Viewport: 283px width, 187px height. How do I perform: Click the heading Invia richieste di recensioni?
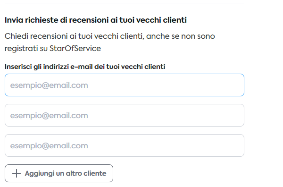(96, 20)
